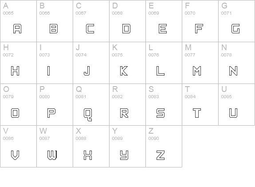Choose the outlined W glyph preview
This screenshot has width=255, height=187.
click(52, 155)
